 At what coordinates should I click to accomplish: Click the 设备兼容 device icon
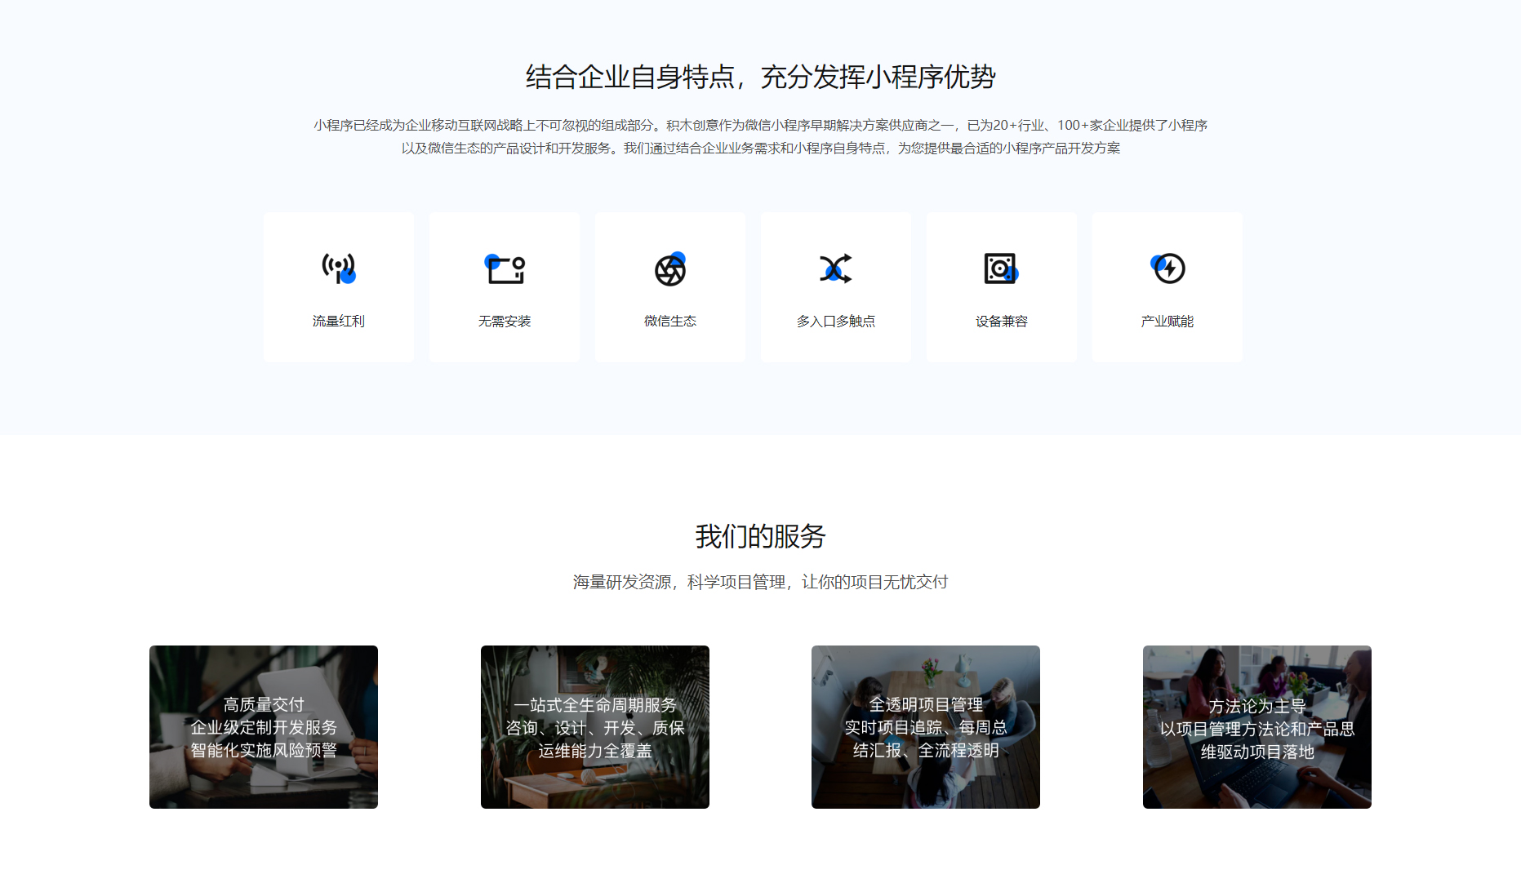click(1001, 268)
